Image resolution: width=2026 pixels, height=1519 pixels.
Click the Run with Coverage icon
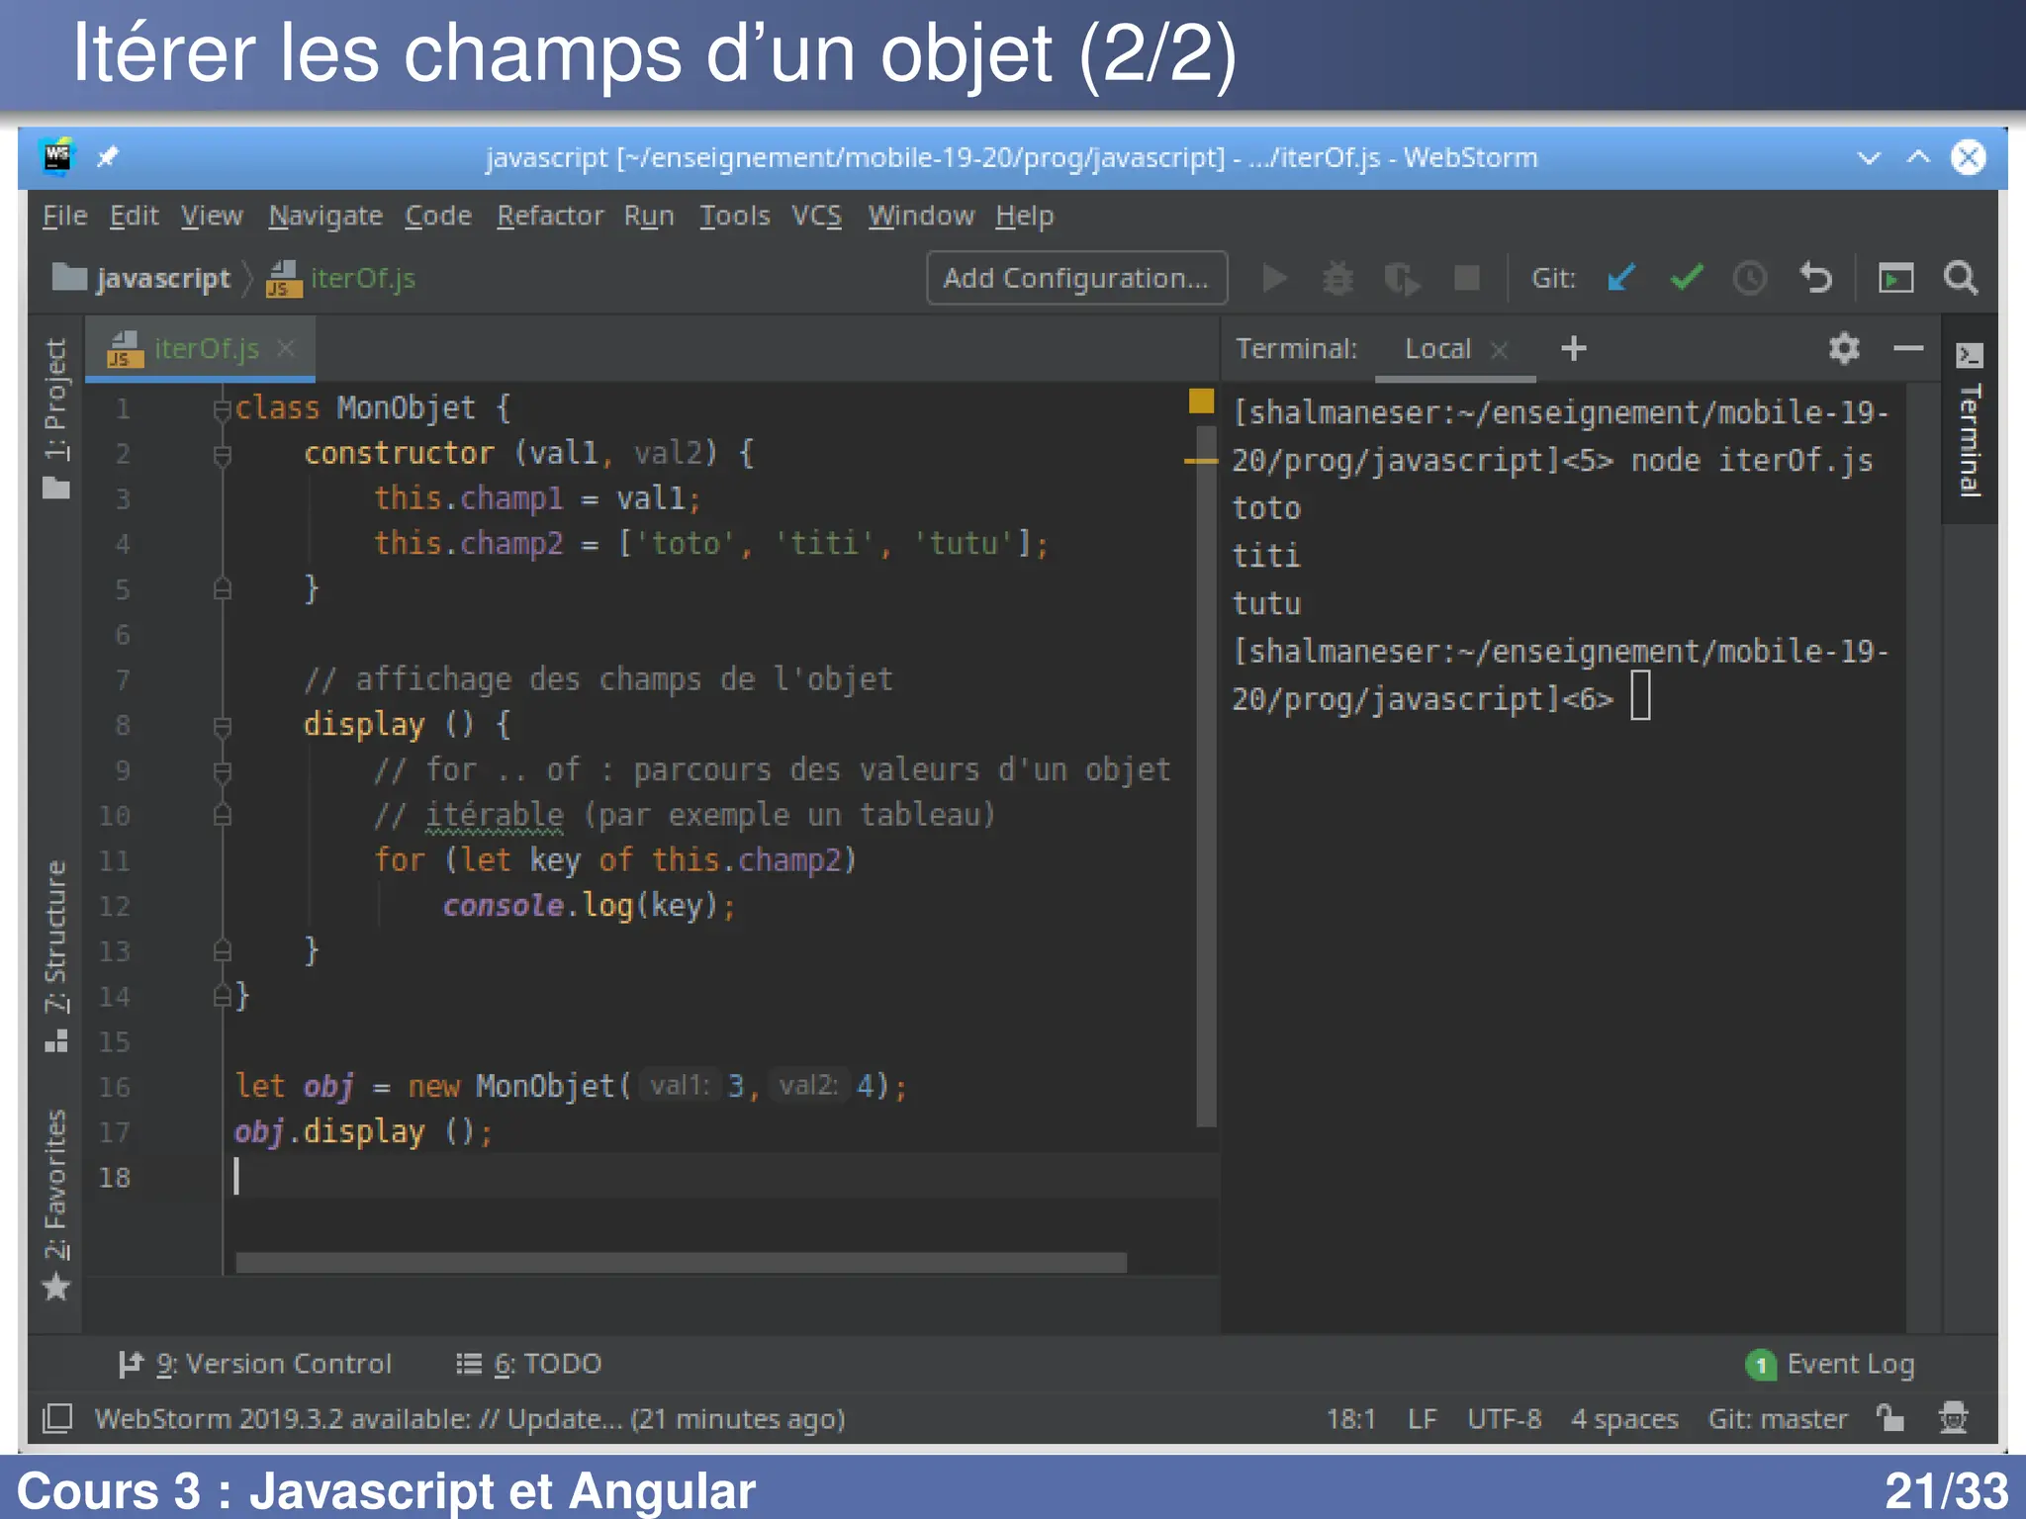1402,279
